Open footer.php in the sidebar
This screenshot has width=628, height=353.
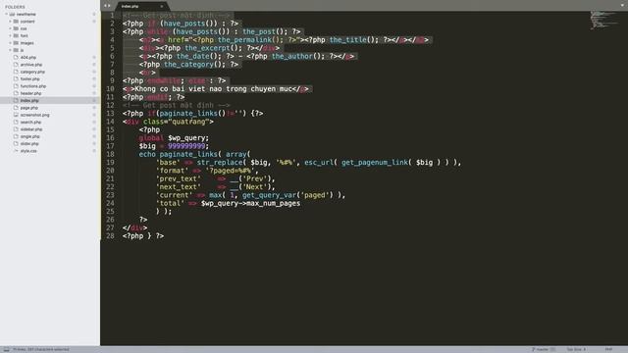point(30,78)
